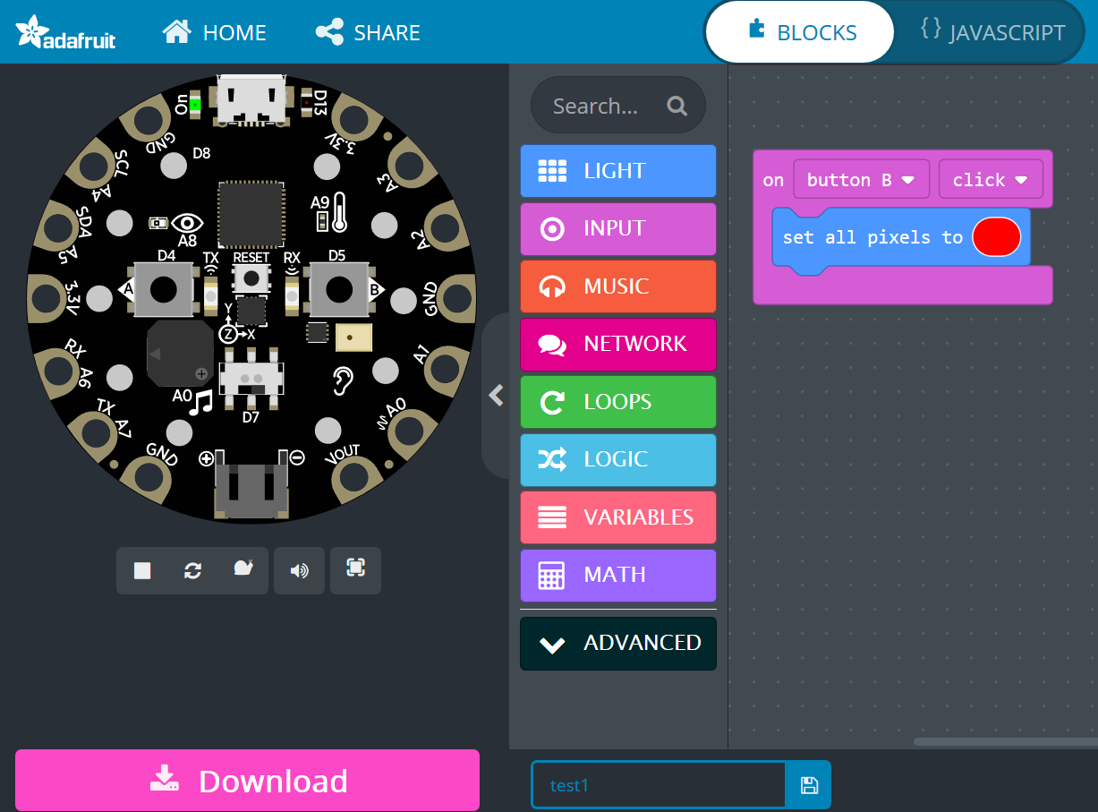Image resolution: width=1098 pixels, height=812 pixels.
Task: Mute the simulator audio
Action: point(300,570)
